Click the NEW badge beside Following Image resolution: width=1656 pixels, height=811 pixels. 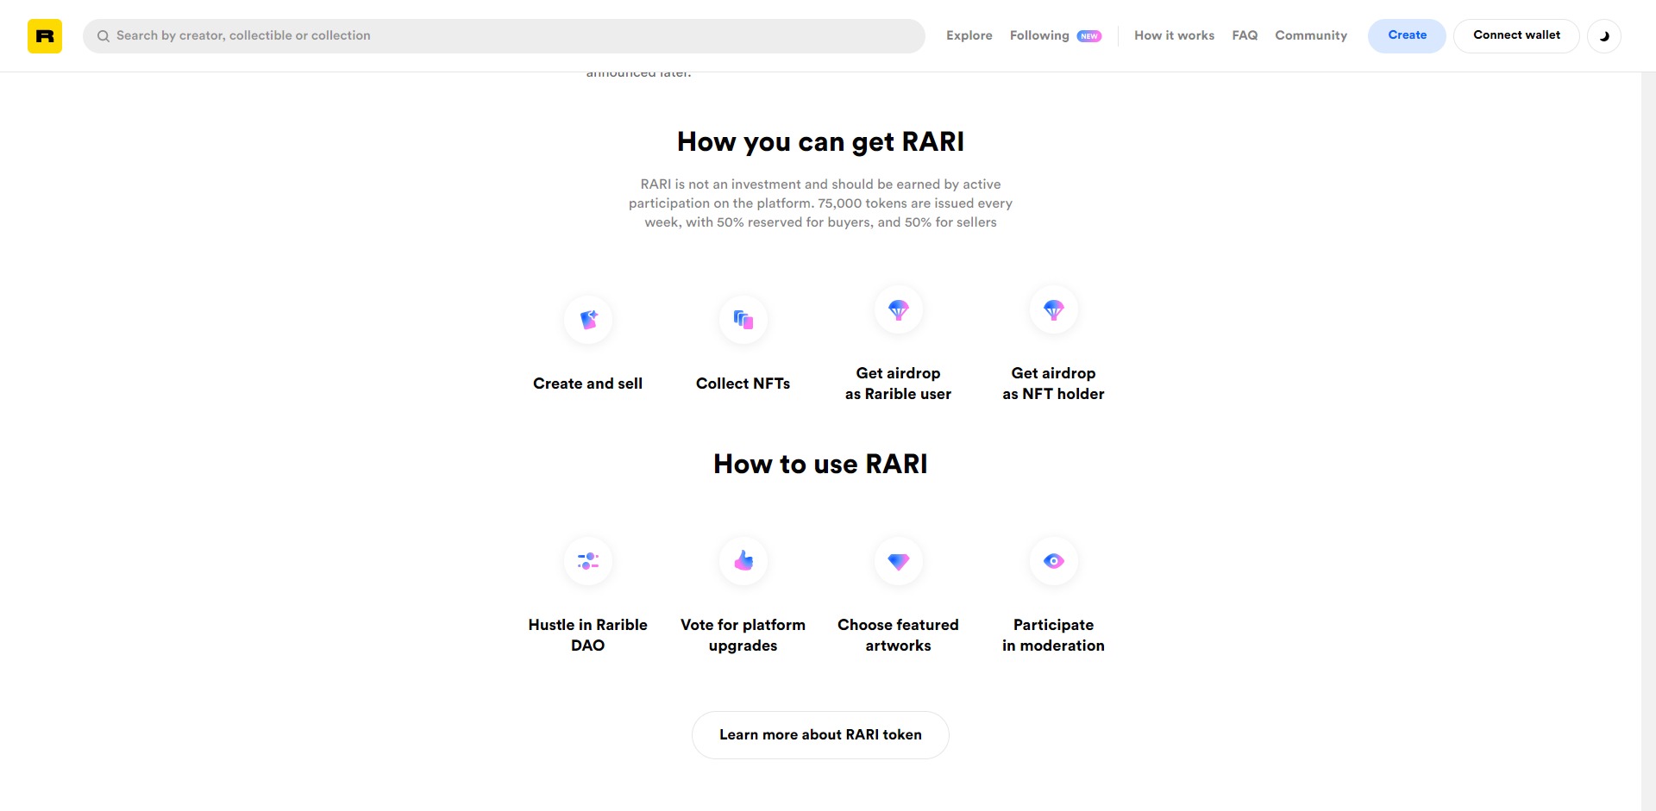coord(1089,36)
